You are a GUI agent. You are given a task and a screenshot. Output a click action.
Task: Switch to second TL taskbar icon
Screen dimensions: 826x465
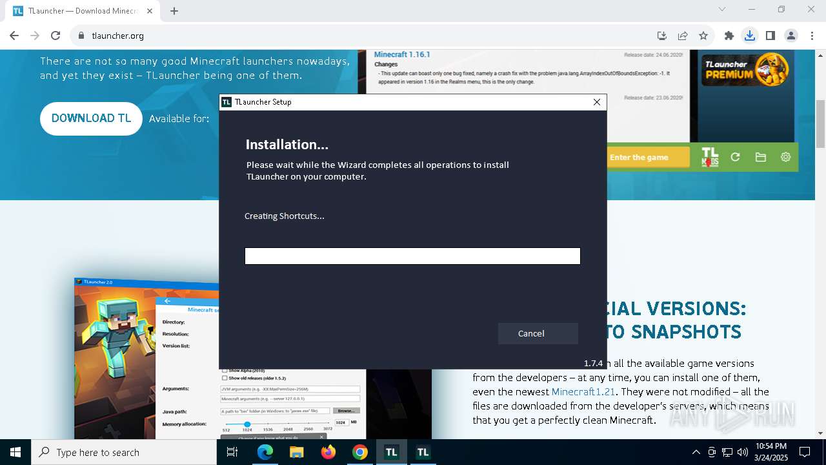tap(423, 452)
